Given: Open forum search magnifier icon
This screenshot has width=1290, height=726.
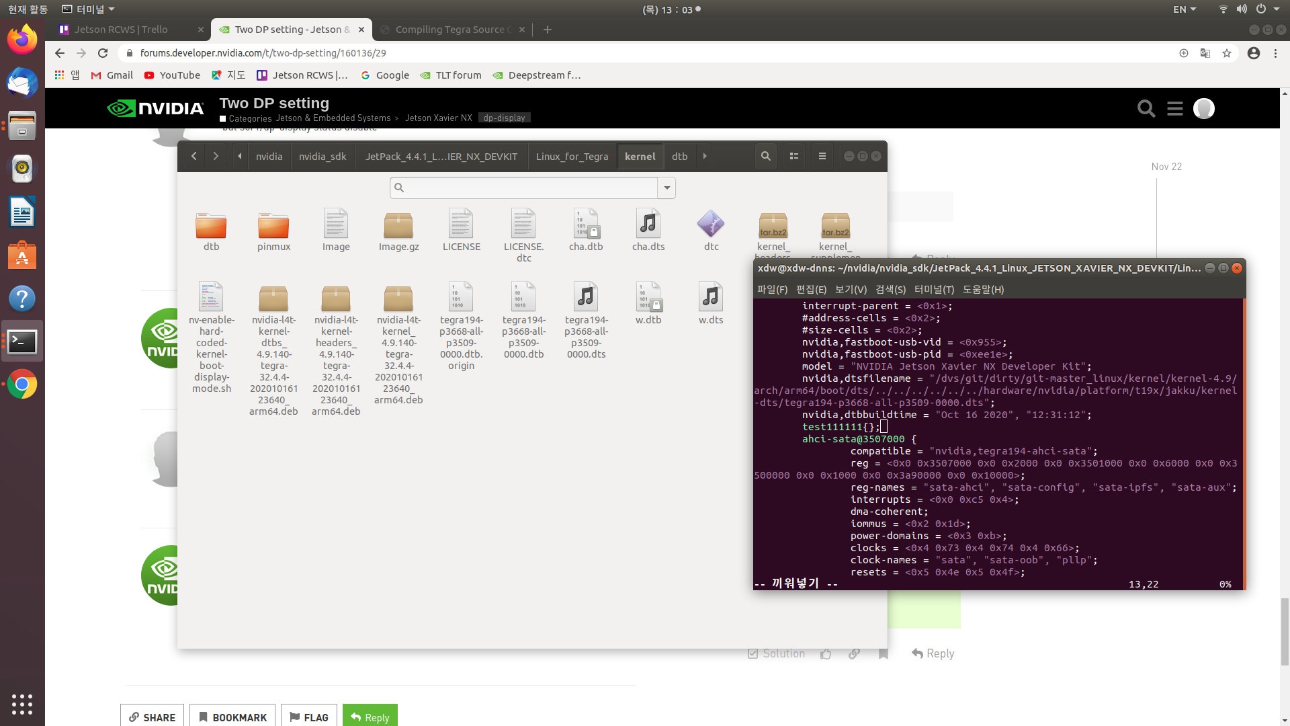Looking at the screenshot, I should coord(1146,108).
